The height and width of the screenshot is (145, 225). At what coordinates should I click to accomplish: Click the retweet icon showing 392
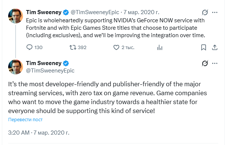click(73, 47)
